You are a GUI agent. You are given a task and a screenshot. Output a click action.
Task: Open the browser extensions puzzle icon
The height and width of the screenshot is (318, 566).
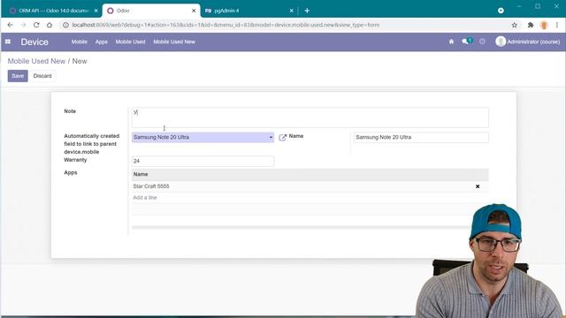point(531,25)
